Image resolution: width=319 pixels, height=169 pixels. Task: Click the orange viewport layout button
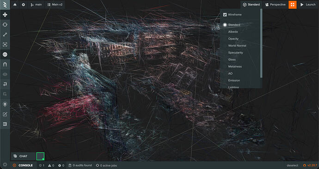pyautogui.click(x=292, y=5)
